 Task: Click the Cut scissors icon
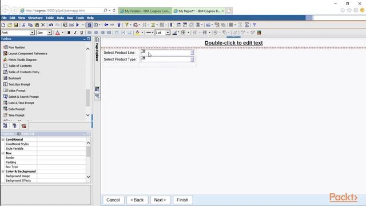23,25
